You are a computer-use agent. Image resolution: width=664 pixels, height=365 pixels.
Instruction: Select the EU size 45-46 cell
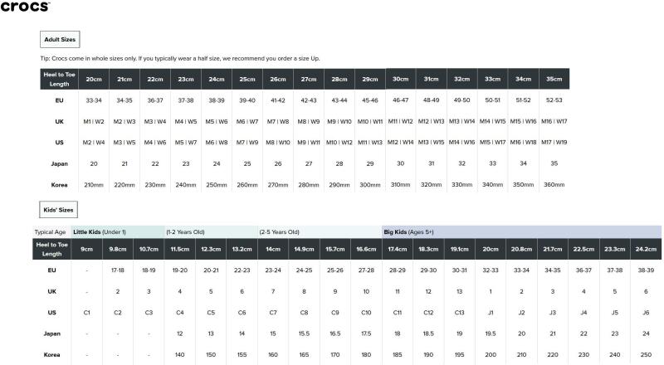click(x=370, y=100)
